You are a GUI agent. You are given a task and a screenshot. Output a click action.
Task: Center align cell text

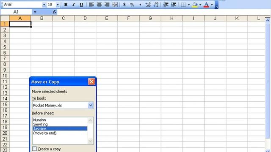click(x=99, y=5)
